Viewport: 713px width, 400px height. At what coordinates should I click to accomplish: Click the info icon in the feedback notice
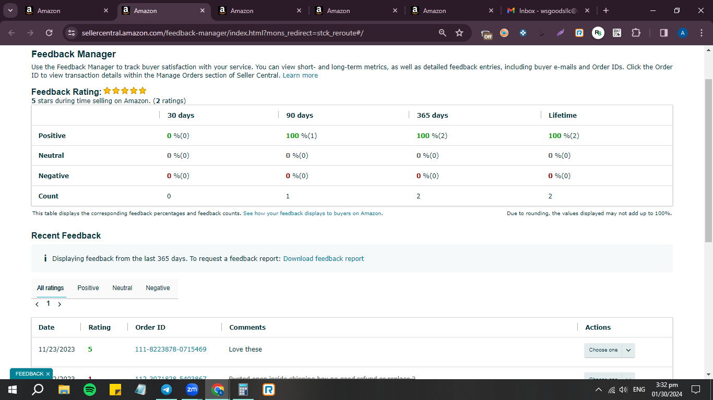pyautogui.click(x=45, y=258)
